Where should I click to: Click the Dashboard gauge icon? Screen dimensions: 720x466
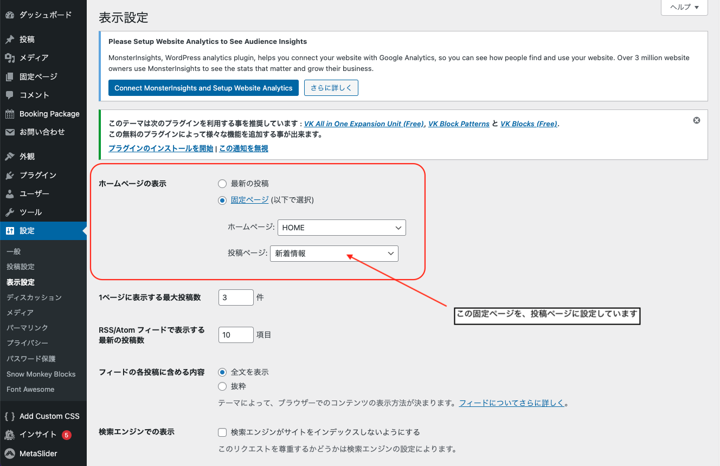pos(10,15)
